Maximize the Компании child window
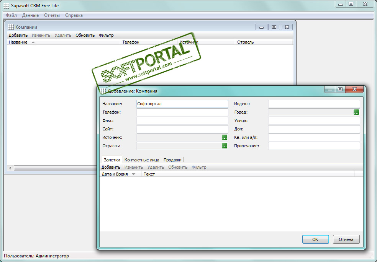This screenshot has height=262, width=377. pyautogui.click(x=274, y=27)
